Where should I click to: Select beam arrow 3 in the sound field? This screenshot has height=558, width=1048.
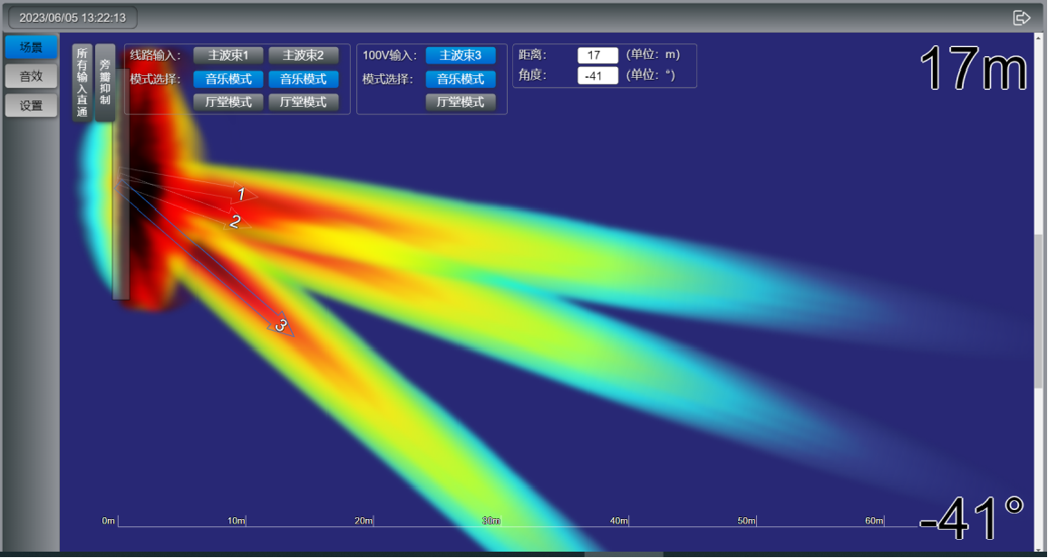[x=281, y=325]
